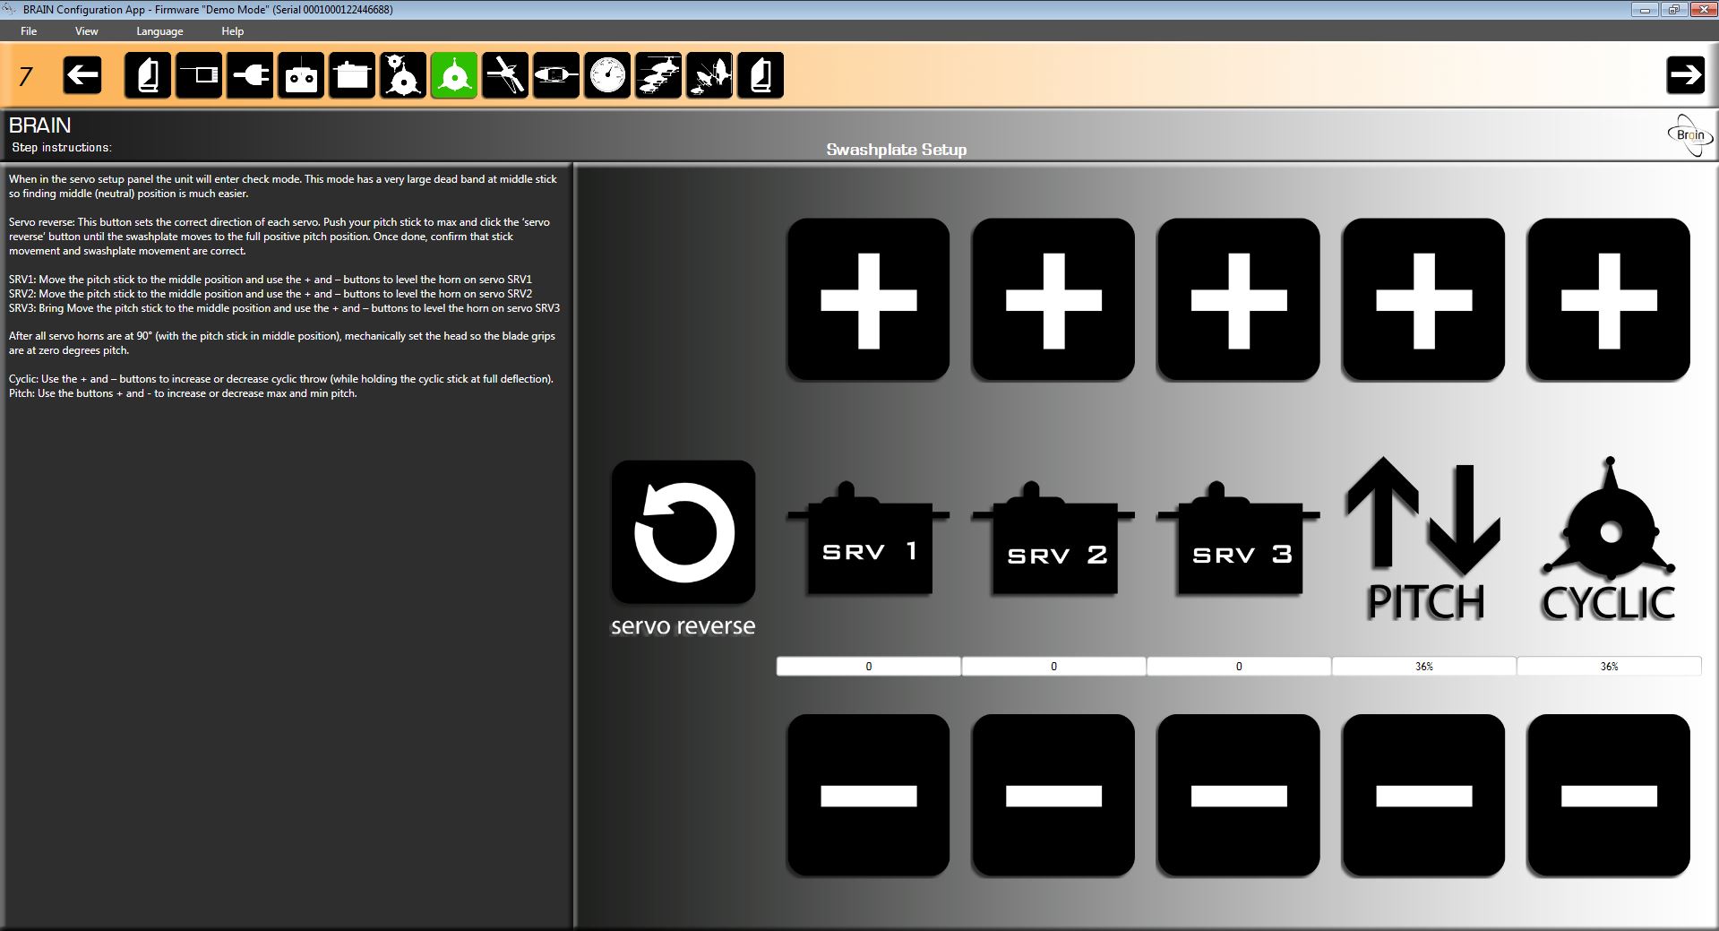Viewport: 1719px width, 931px height.
Task: Select the tail rotor setup icon
Action: coord(505,75)
